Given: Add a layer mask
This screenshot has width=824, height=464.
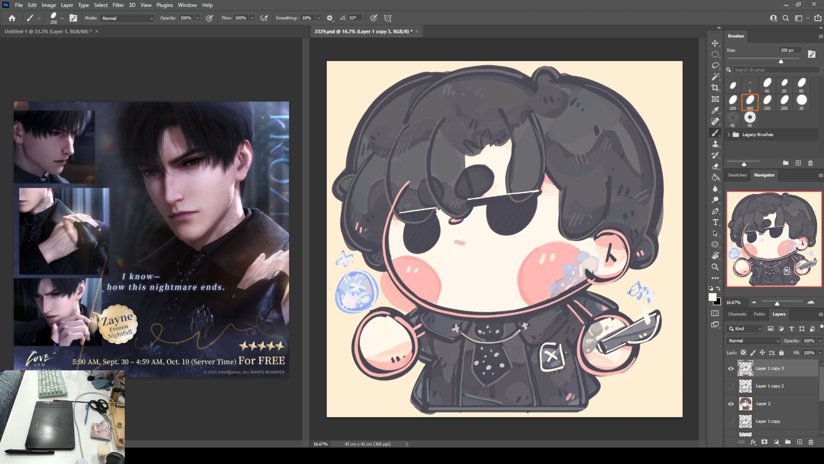Looking at the screenshot, I should pos(764,442).
